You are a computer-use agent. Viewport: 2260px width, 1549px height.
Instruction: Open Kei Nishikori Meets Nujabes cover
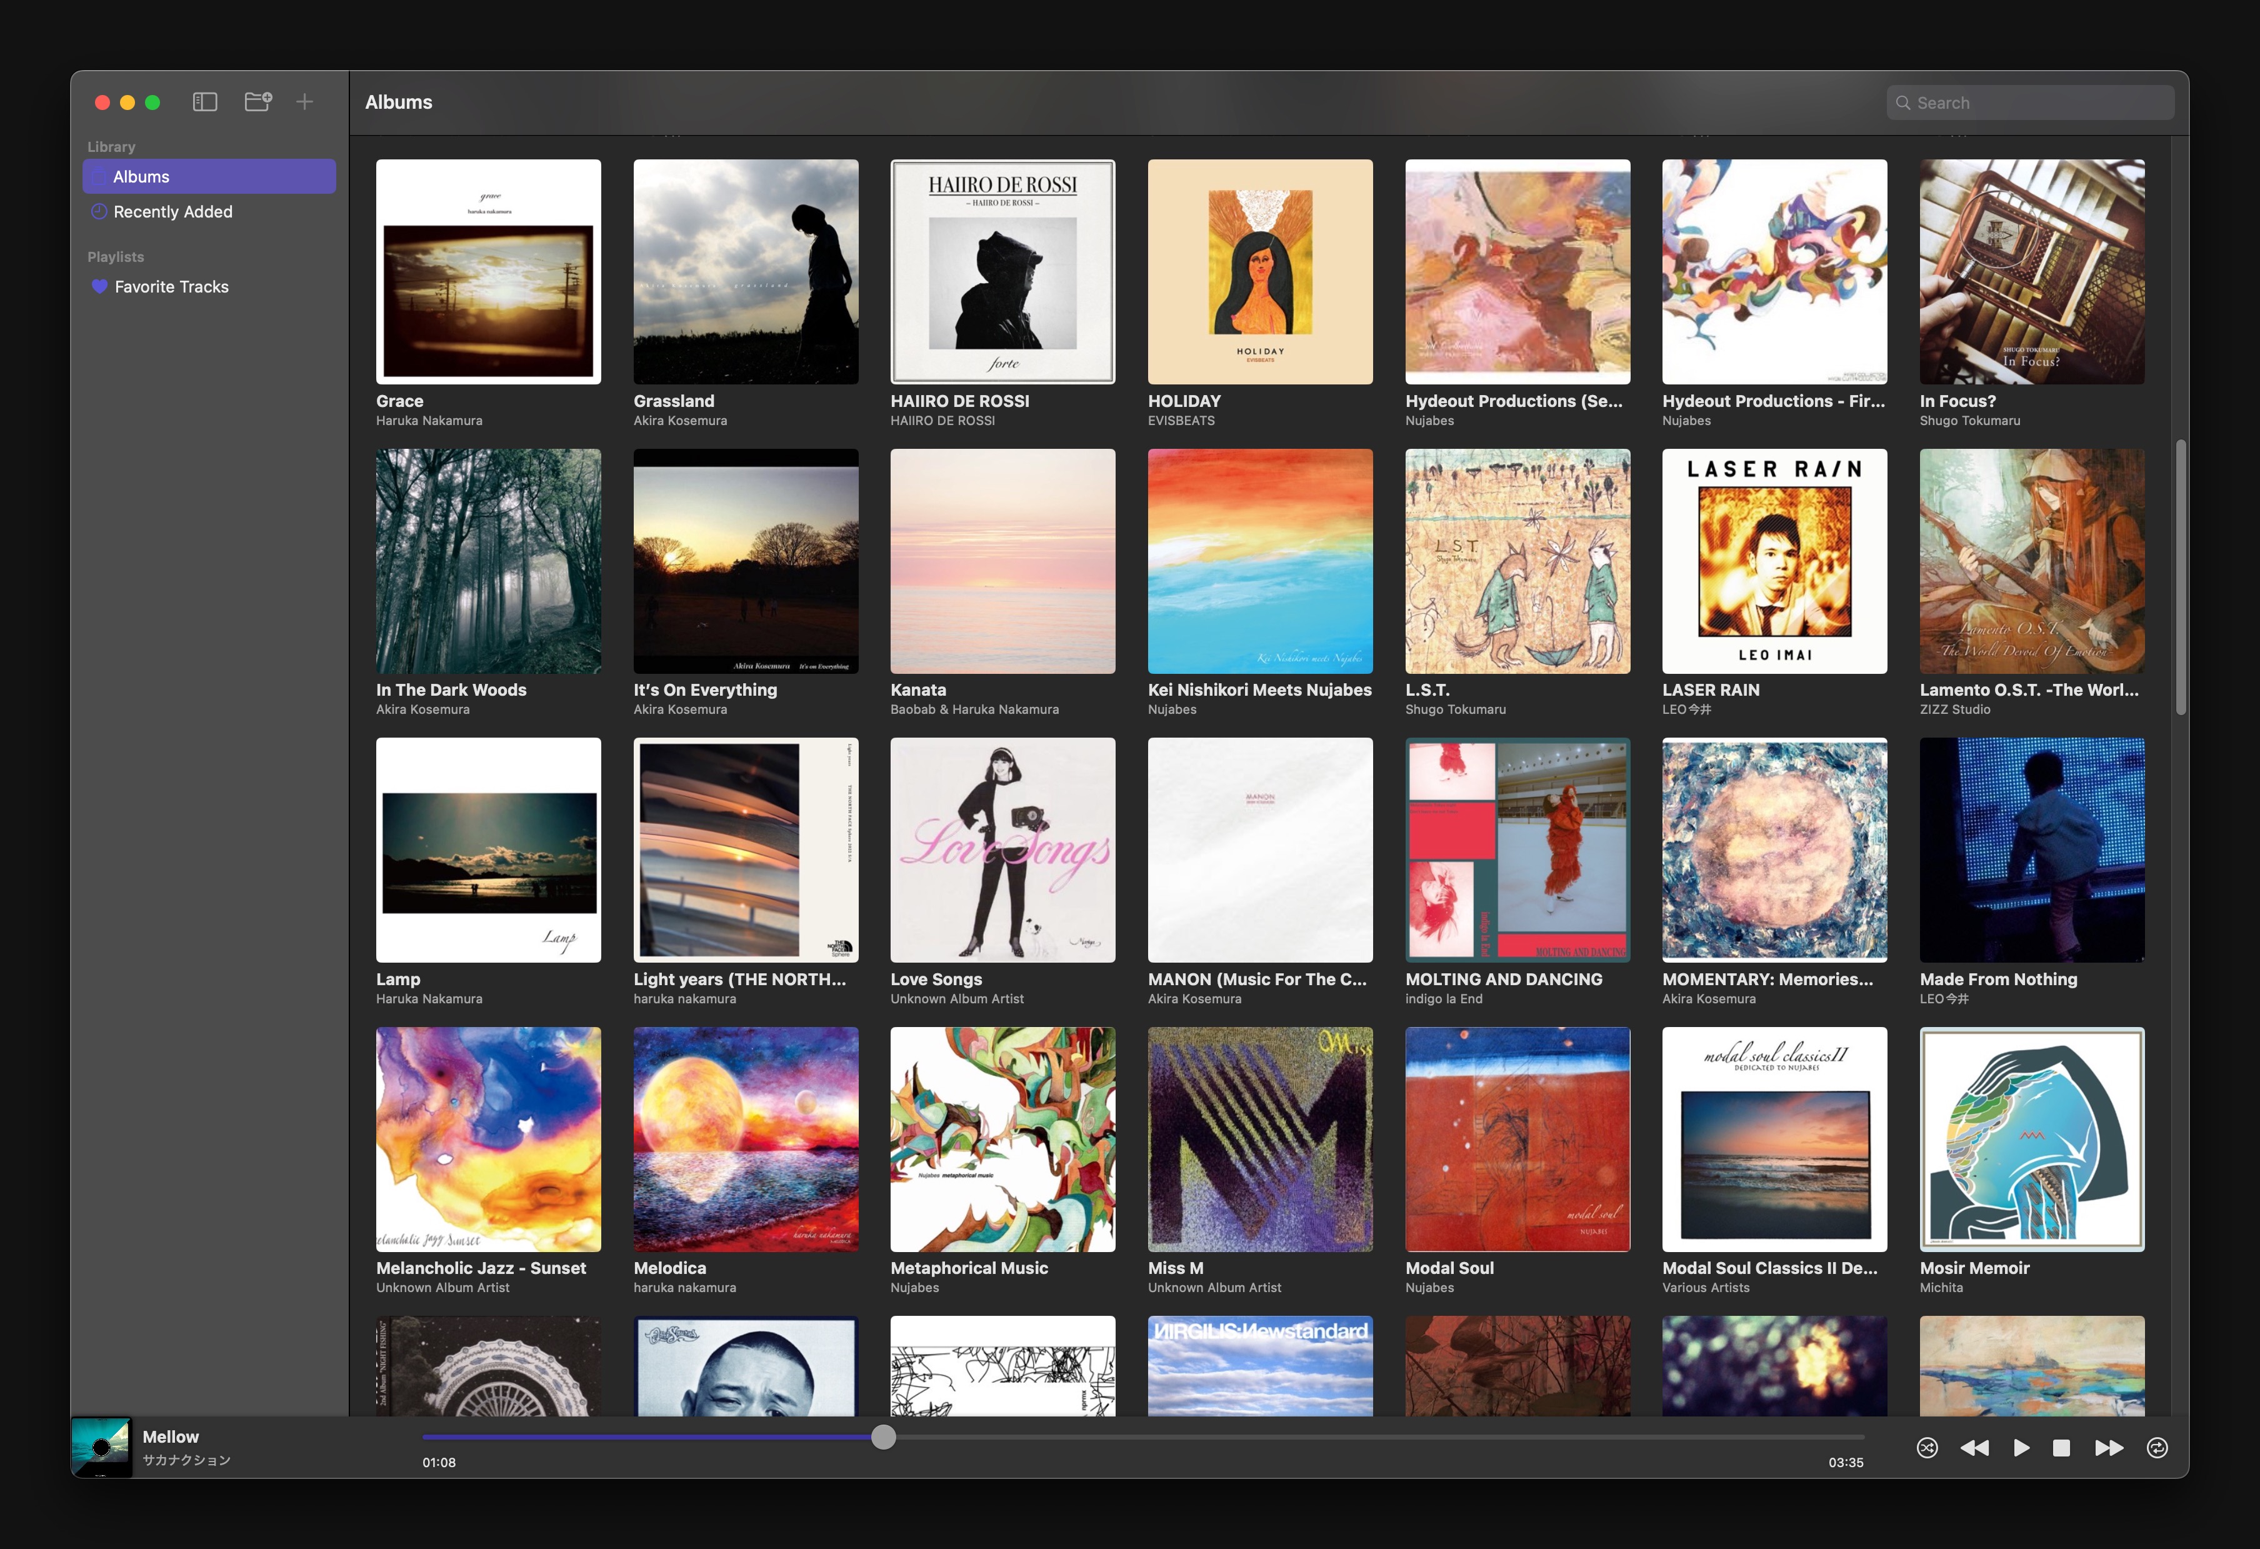click(x=1260, y=561)
